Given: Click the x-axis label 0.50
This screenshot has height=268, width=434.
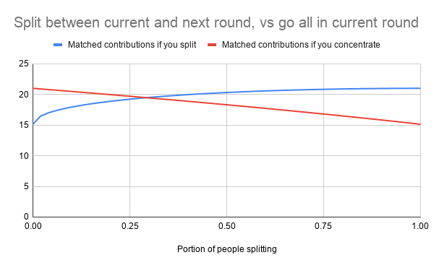Looking at the screenshot, I should pos(226,226).
